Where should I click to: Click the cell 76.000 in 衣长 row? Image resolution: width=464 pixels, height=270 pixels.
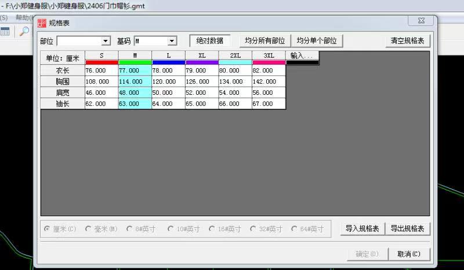[102, 71]
